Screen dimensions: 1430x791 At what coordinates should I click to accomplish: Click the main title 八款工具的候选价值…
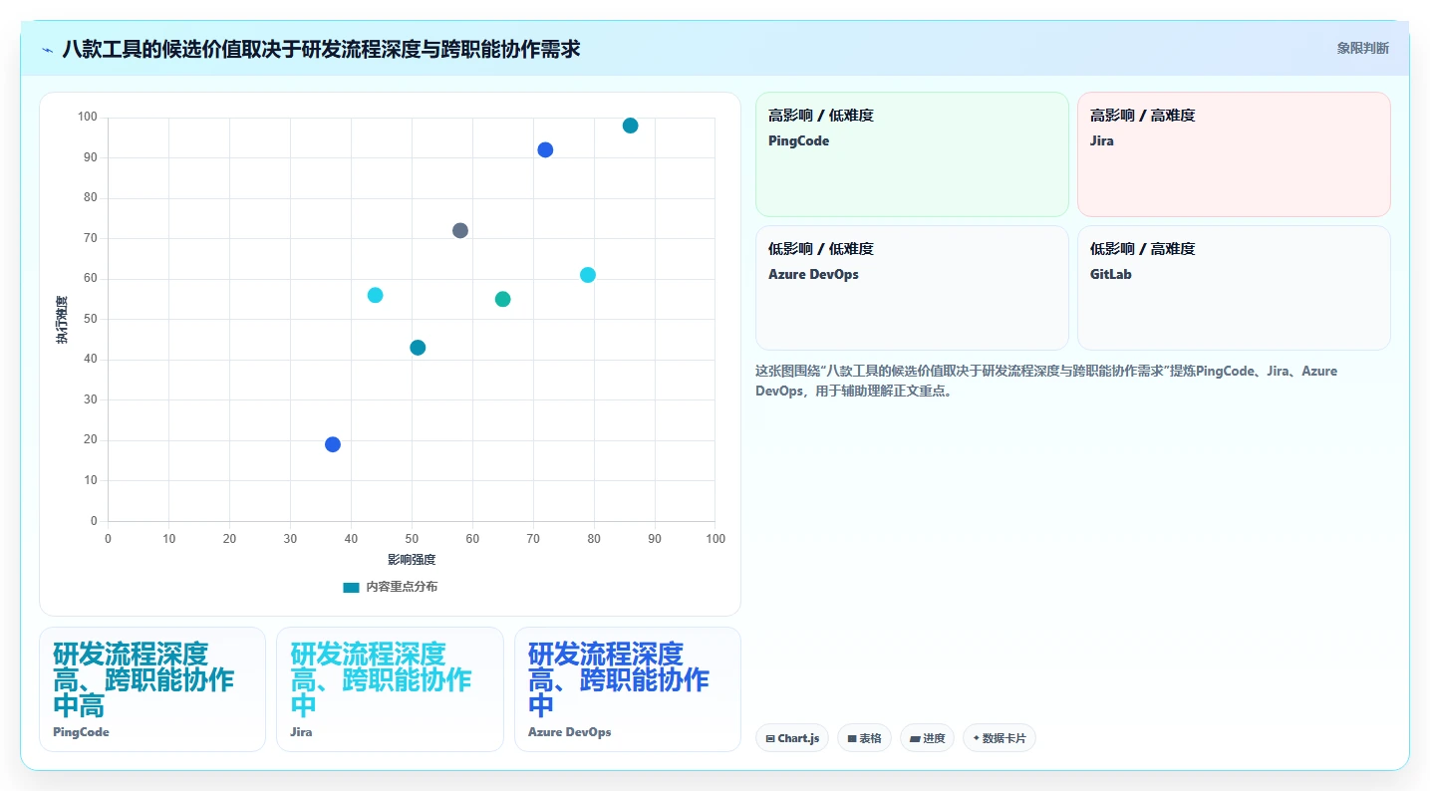pos(321,49)
